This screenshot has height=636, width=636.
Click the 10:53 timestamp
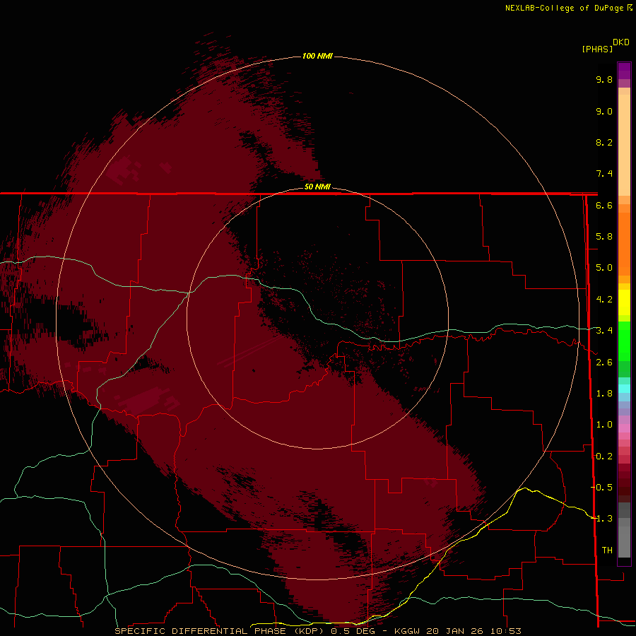(x=505, y=631)
